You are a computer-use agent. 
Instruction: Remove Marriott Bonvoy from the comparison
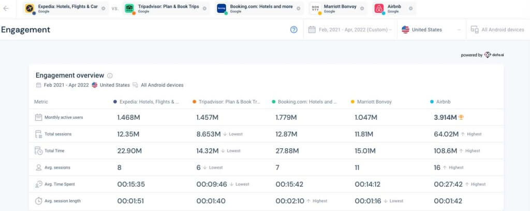tap(362, 8)
